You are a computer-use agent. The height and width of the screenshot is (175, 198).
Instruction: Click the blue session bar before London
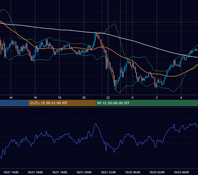14,103
